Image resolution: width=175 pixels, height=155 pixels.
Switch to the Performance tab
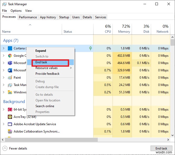coord(28,17)
